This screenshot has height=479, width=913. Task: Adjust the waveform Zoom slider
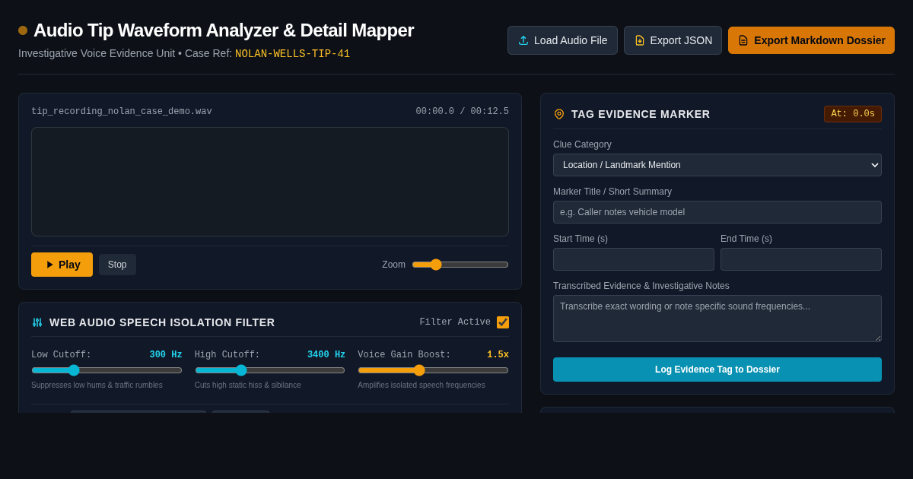click(460, 265)
